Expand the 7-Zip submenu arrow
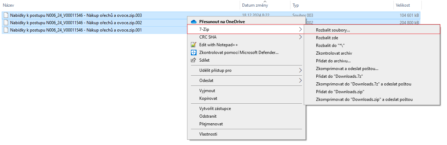 coord(300,29)
